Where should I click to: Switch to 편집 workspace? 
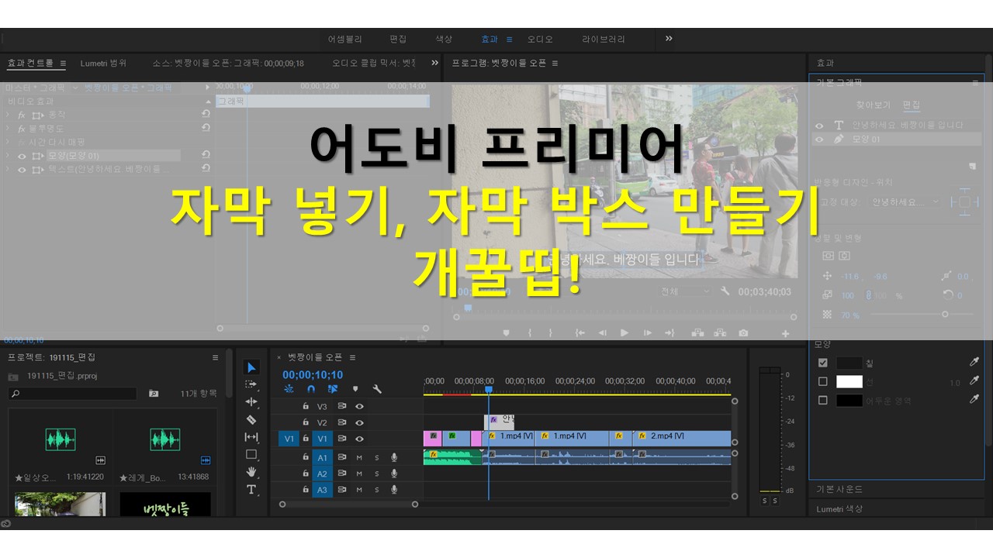click(398, 39)
